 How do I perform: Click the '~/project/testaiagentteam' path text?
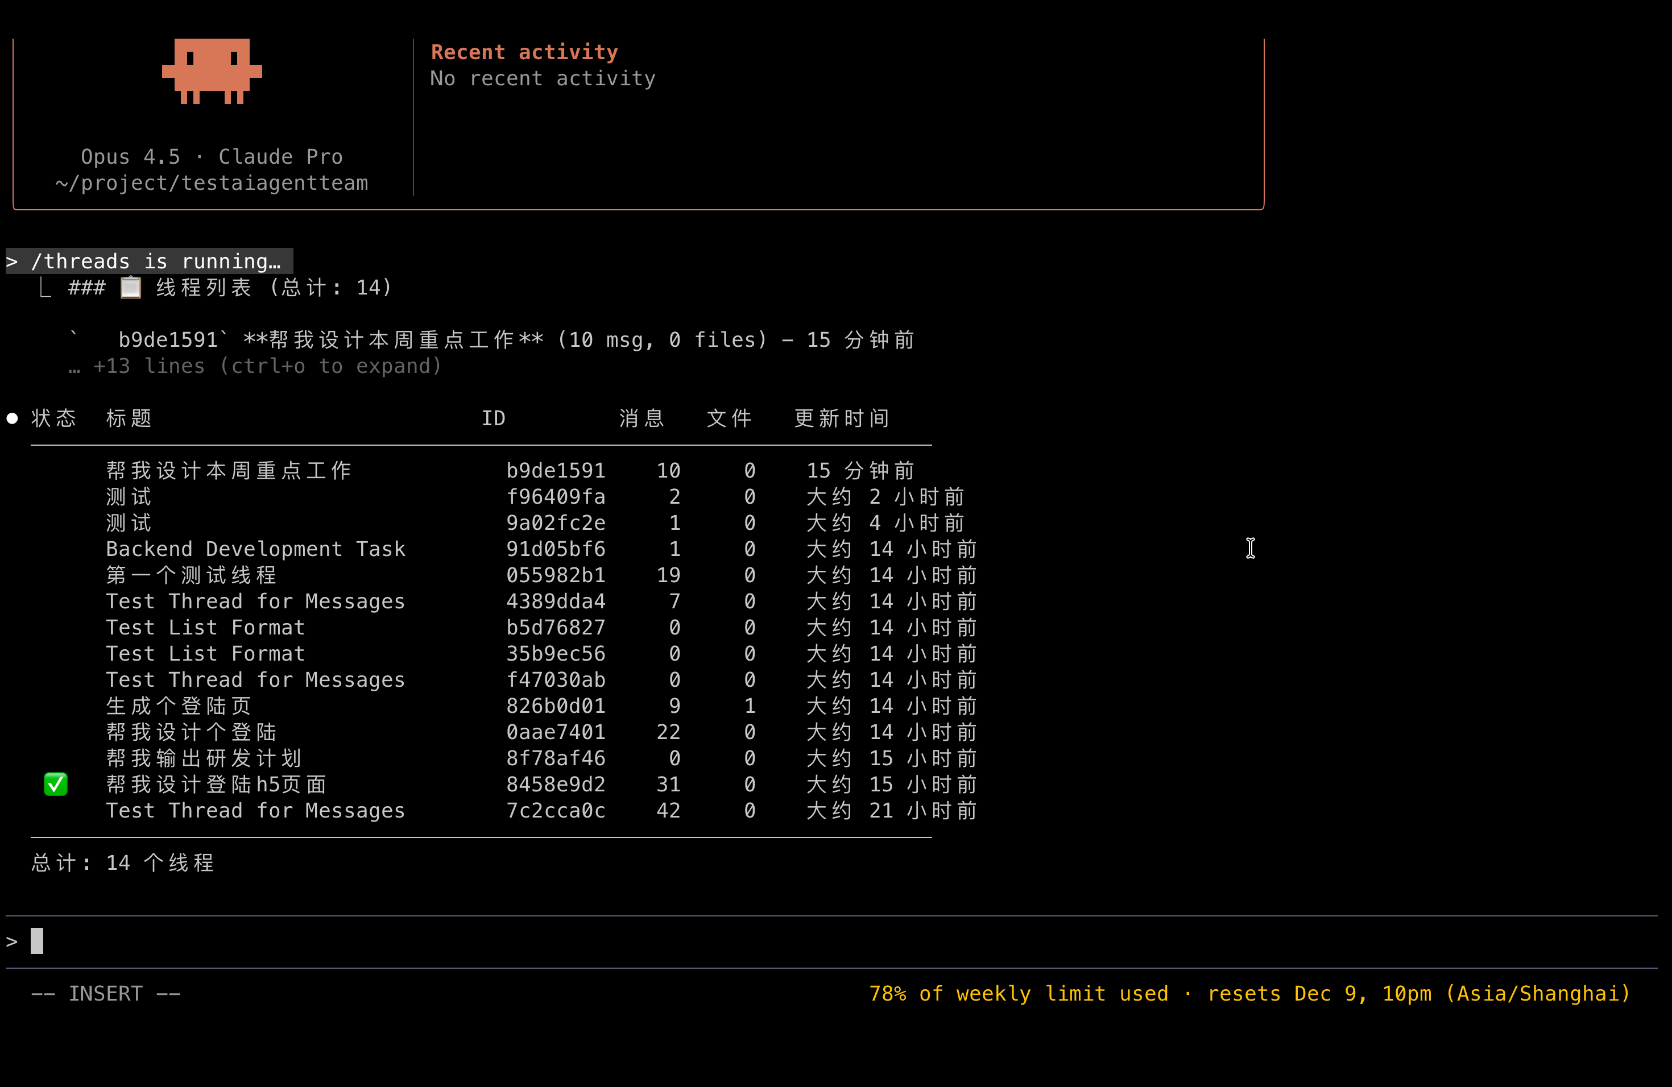tap(212, 183)
